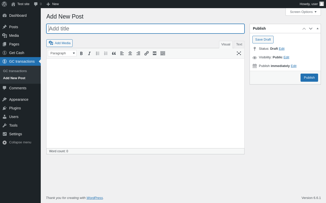Collapse the admin sidebar menu
This screenshot has width=326, height=203.
pos(20,142)
